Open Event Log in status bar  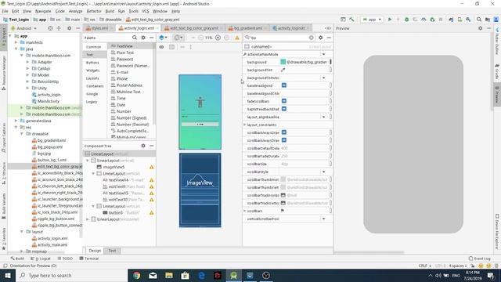480,258
